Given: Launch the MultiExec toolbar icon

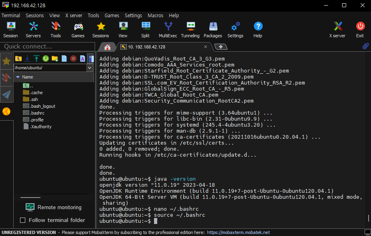Looking at the screenshot, I should click(168, 30).
